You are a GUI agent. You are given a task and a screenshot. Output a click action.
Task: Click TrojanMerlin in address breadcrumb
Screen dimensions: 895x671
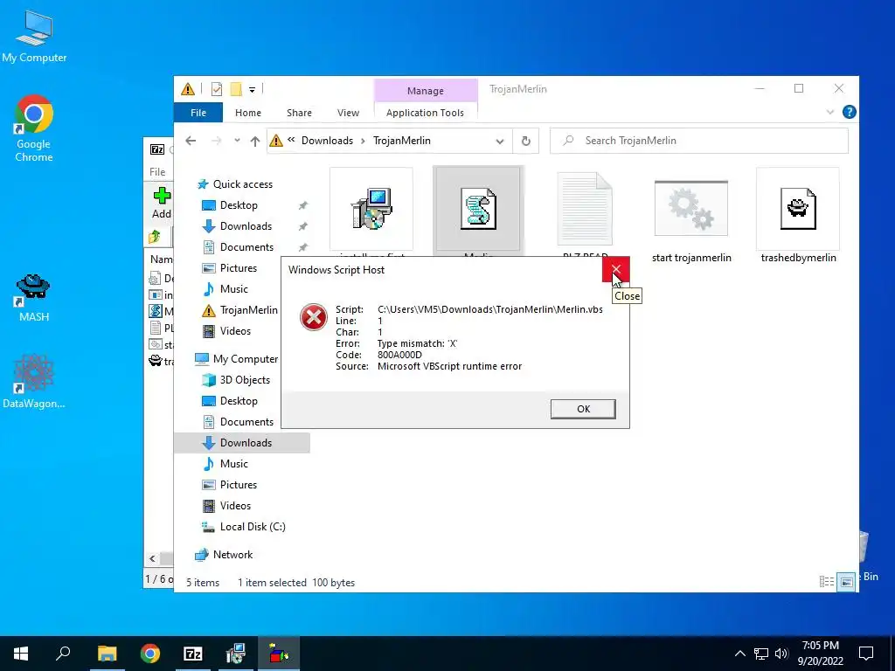(x=402, y=141)
